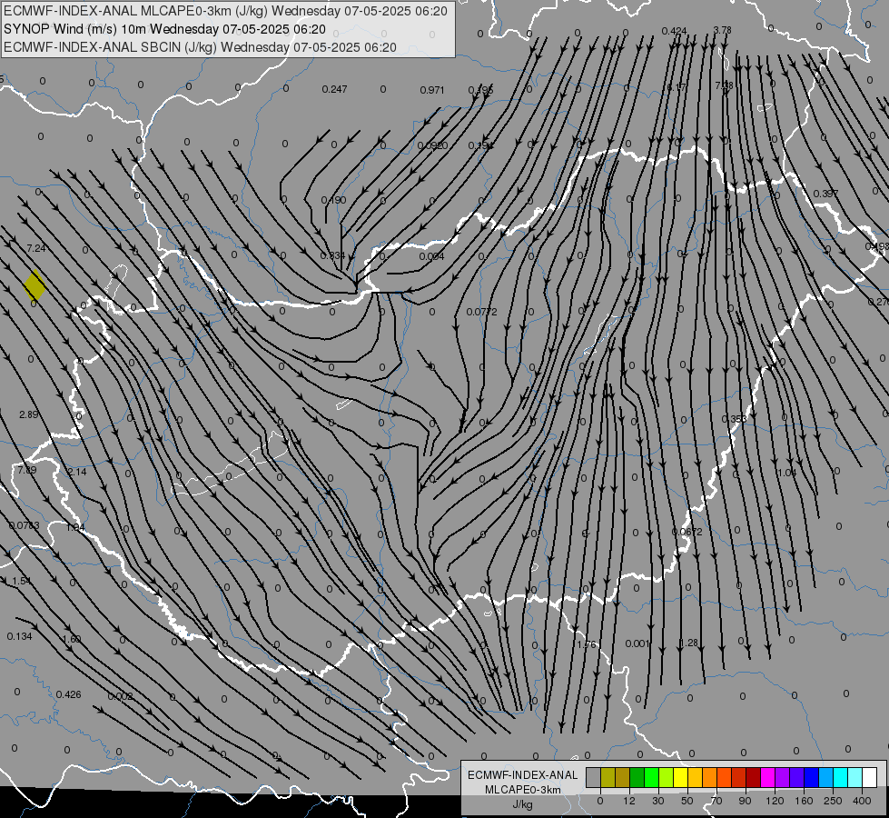Click the map value 0.0772
This screenshot has height=818, width=889.
pos(482,312)
